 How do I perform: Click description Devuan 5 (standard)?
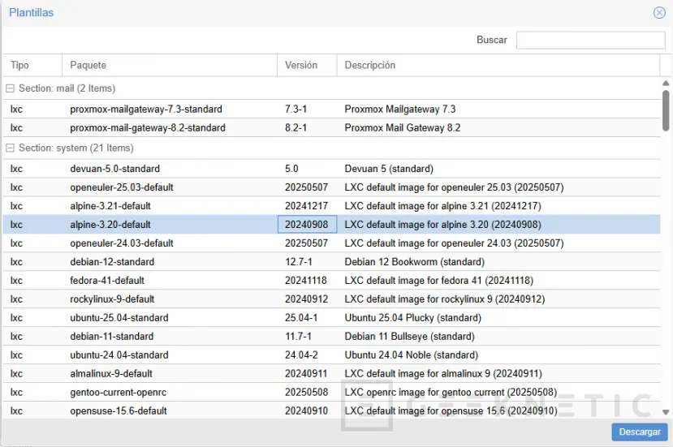click(389, 169)
